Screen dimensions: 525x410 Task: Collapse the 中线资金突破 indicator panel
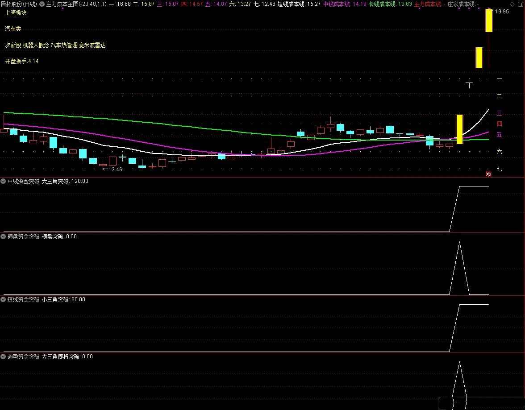click(4, 181)
